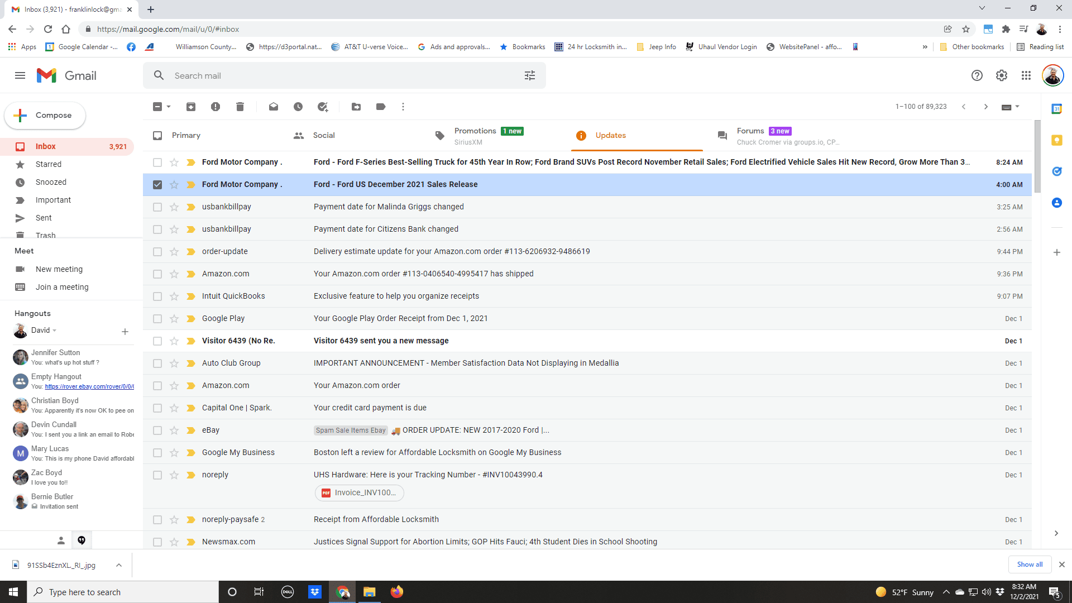Select the Visitor 6439 email checkbox
The image size is (1072, 603).
tap(157, 341)
